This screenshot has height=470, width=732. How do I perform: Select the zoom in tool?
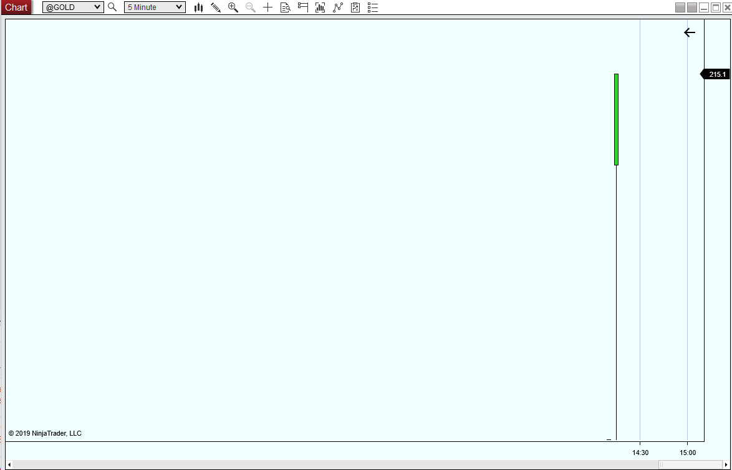233,7
